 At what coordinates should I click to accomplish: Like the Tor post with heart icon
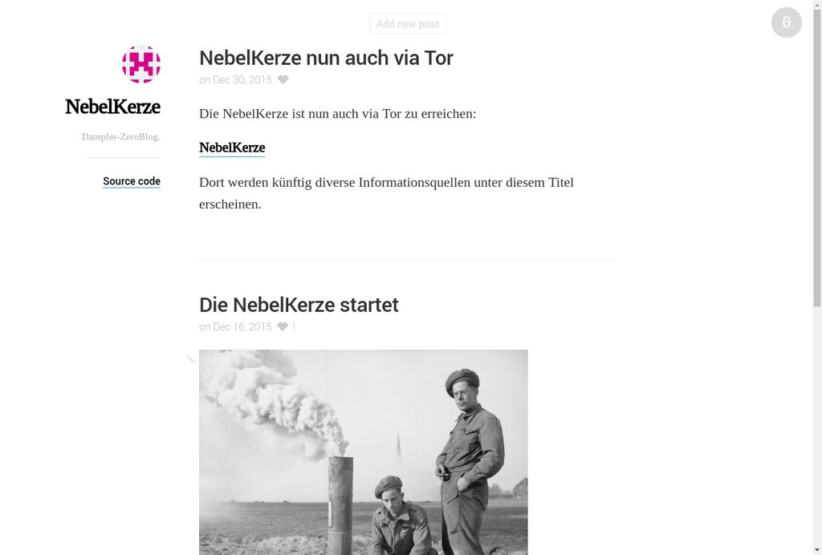(x=283, y=79)
